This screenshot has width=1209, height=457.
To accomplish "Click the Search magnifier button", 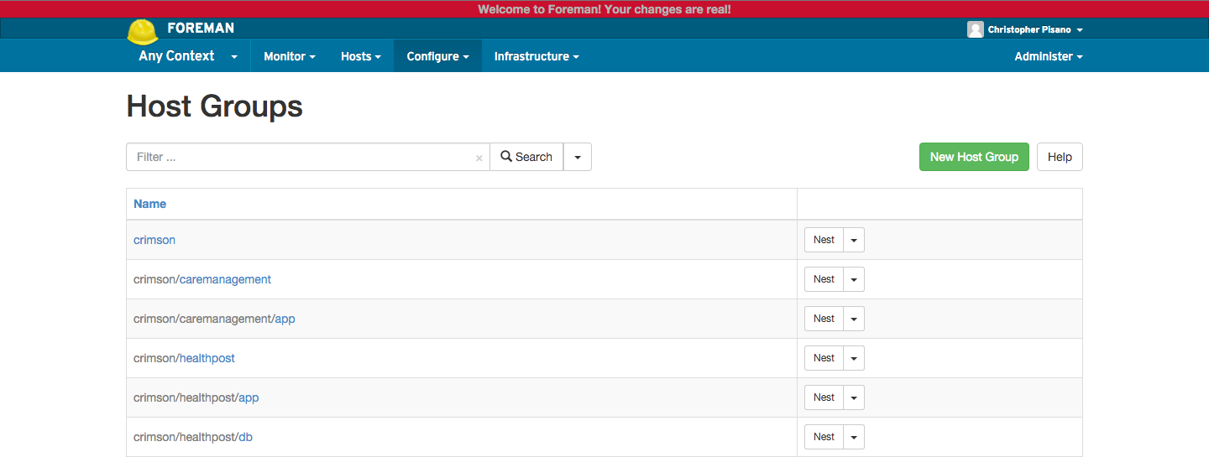I will tap(526, 157).
